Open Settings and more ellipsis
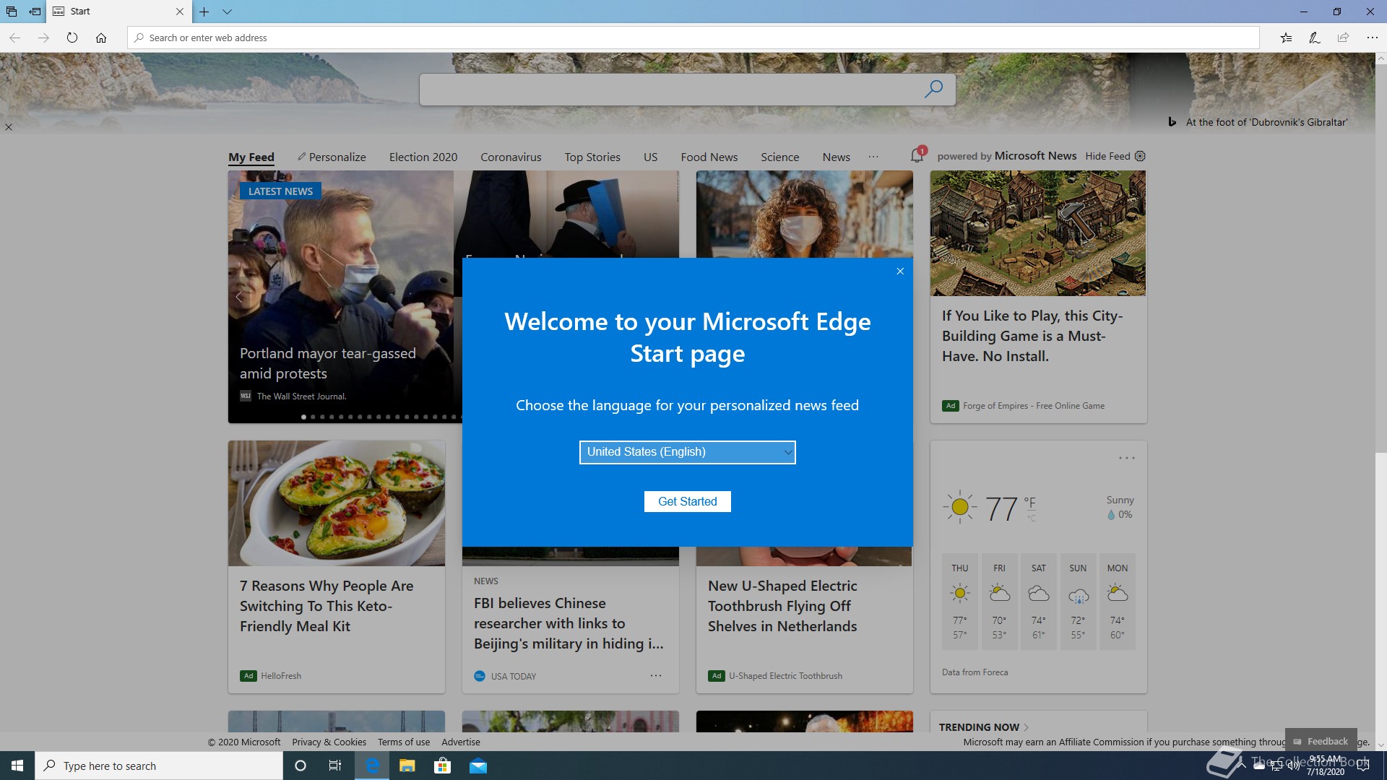1387x780 pixels. pyautogui.click(x=1372, y=38)
